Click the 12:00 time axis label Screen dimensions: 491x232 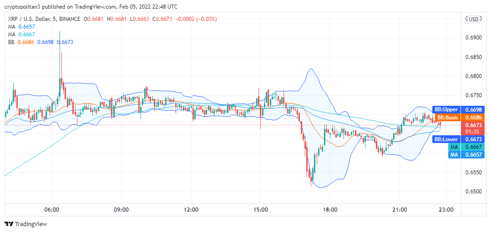point(191,209)
